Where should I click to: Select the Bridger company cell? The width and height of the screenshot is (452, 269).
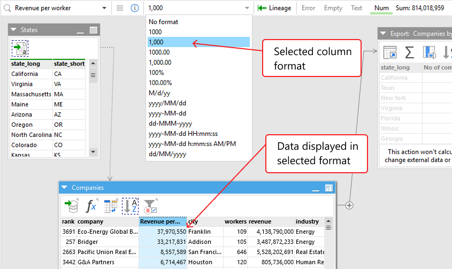[108, 242]
